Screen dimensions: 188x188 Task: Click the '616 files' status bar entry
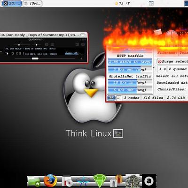coord(153,98)
